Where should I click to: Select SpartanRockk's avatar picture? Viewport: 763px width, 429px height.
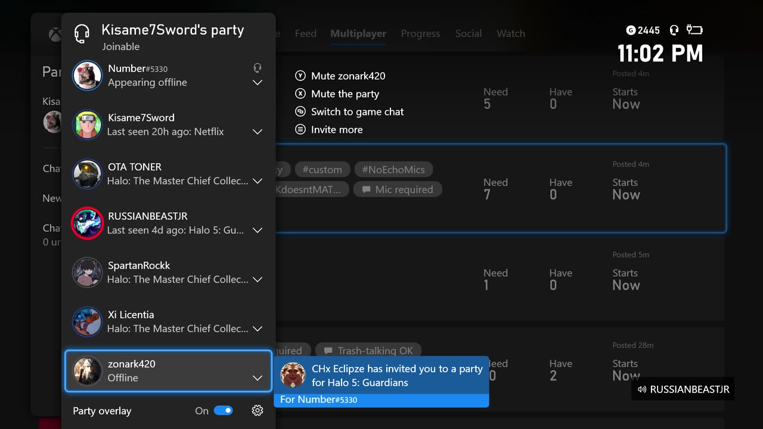coord(87,272)
